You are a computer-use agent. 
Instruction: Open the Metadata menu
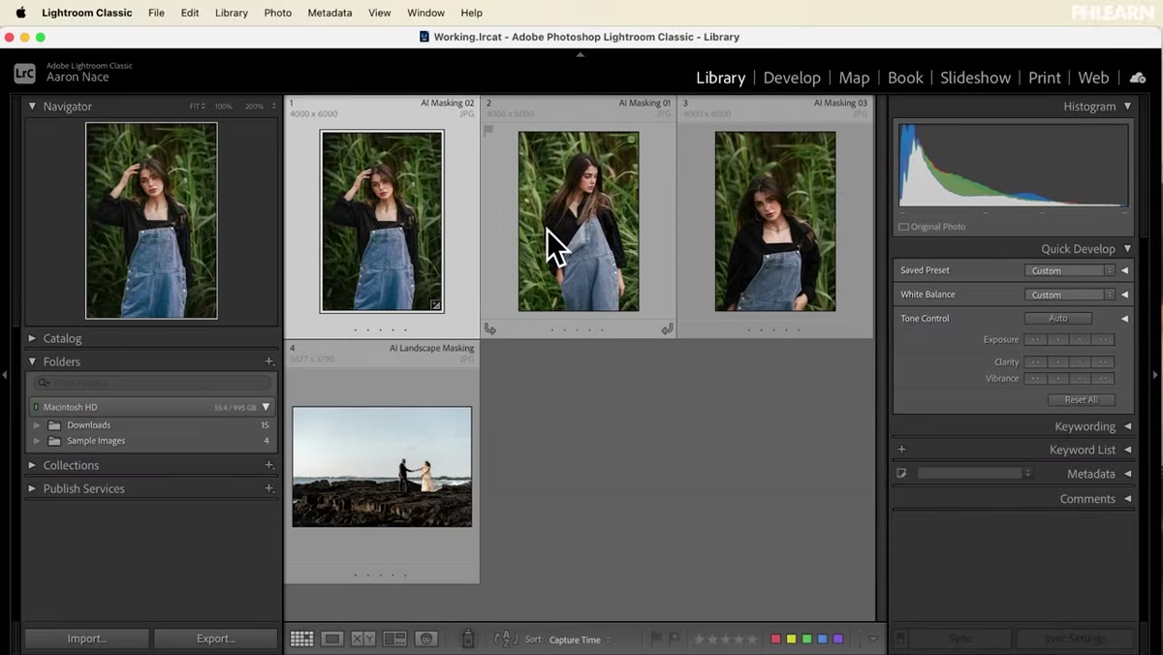[x=330, y=13]
